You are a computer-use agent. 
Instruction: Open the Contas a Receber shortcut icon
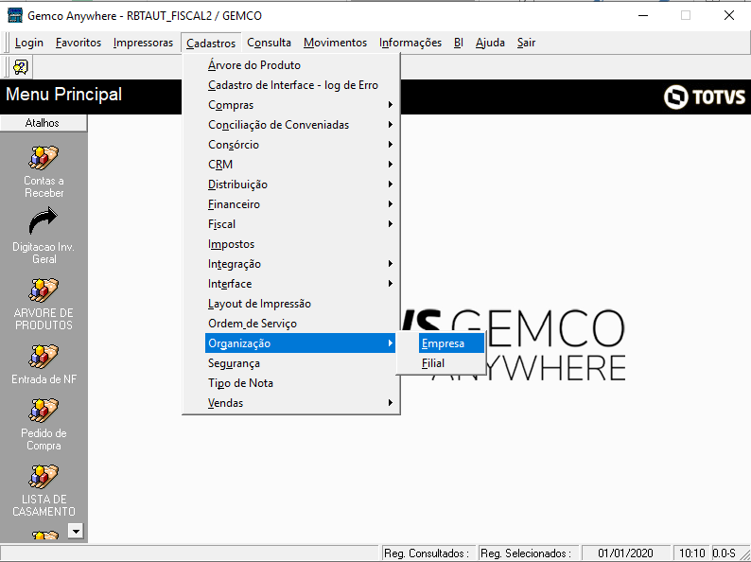(x=44, y=158)
